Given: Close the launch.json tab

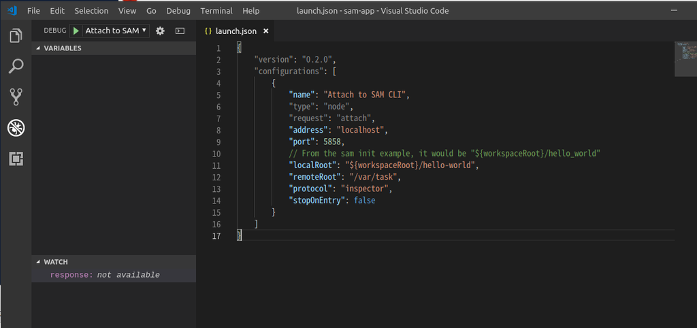Looking at the screenshot, I should pos(266,31).
